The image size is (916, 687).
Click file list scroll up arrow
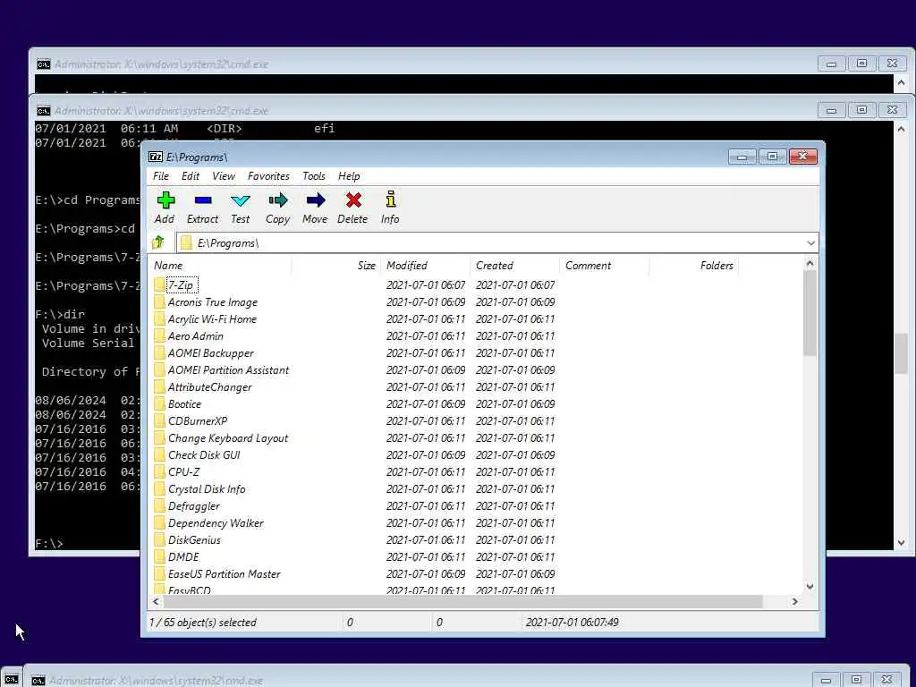pyautogui.click(x=810, y=264)
